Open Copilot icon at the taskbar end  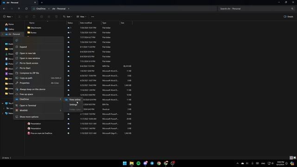click(x=292, y=163)
